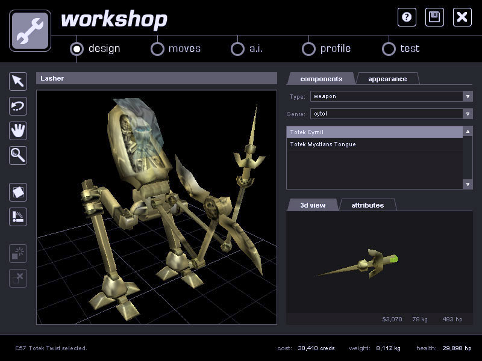Click the disabled delete component icon
482x361 pixels.
(x=18, y=278)
